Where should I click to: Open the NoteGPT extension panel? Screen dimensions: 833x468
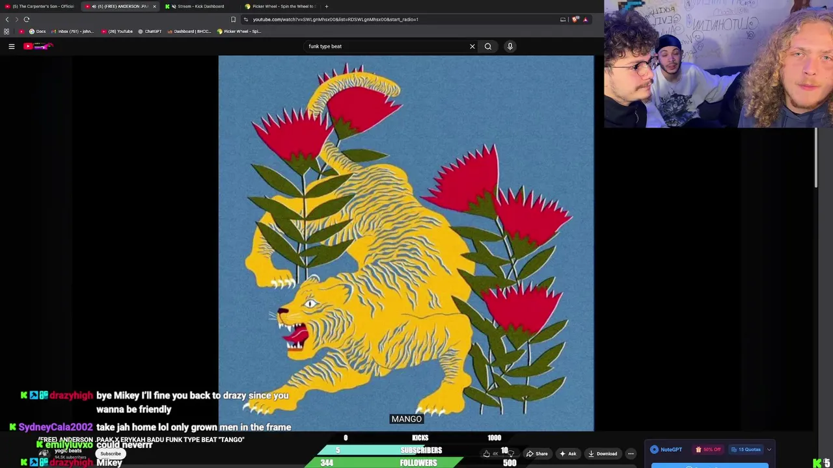click(x=666, y=450)
